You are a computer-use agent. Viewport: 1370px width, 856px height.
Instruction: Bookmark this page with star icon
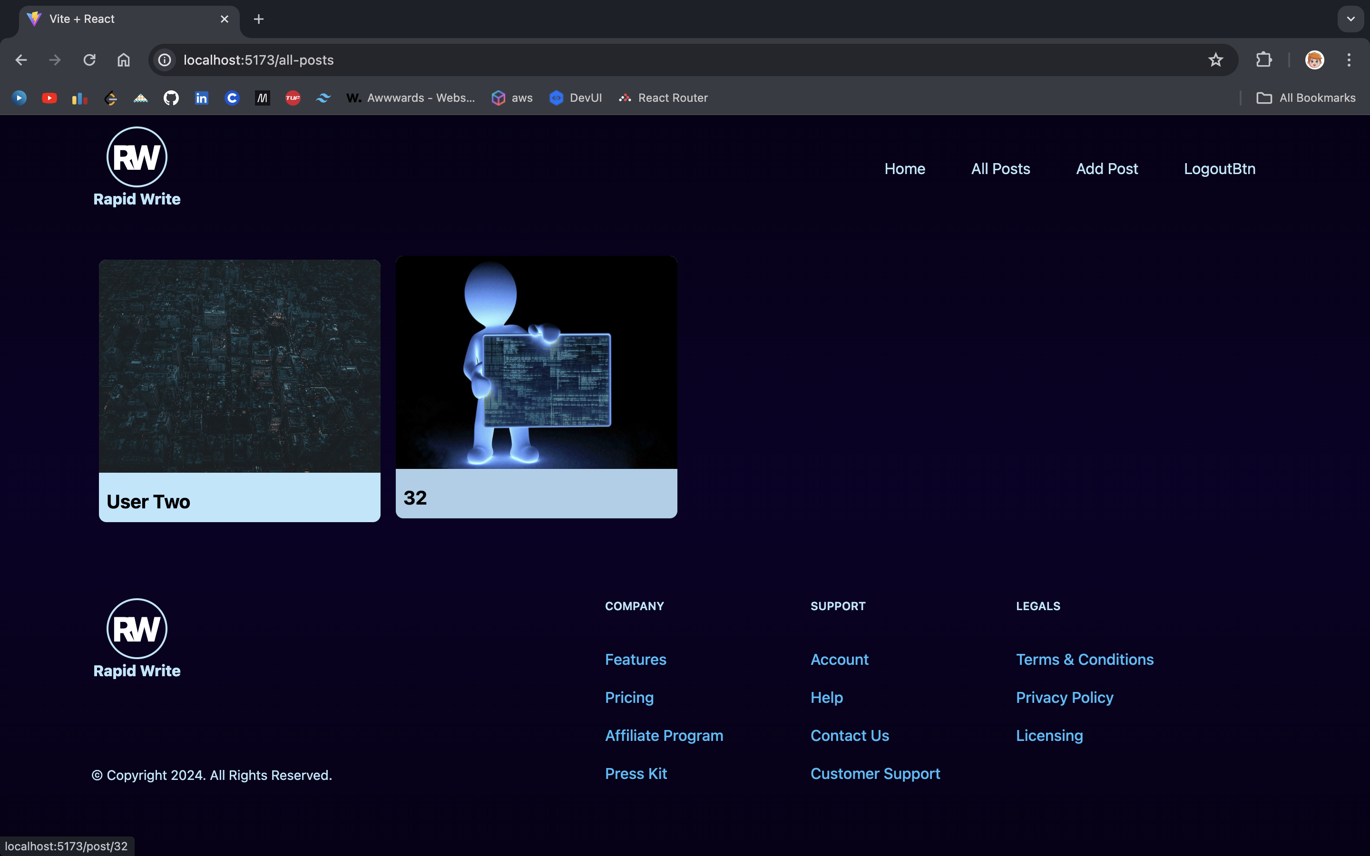[x=1215, y=60]
